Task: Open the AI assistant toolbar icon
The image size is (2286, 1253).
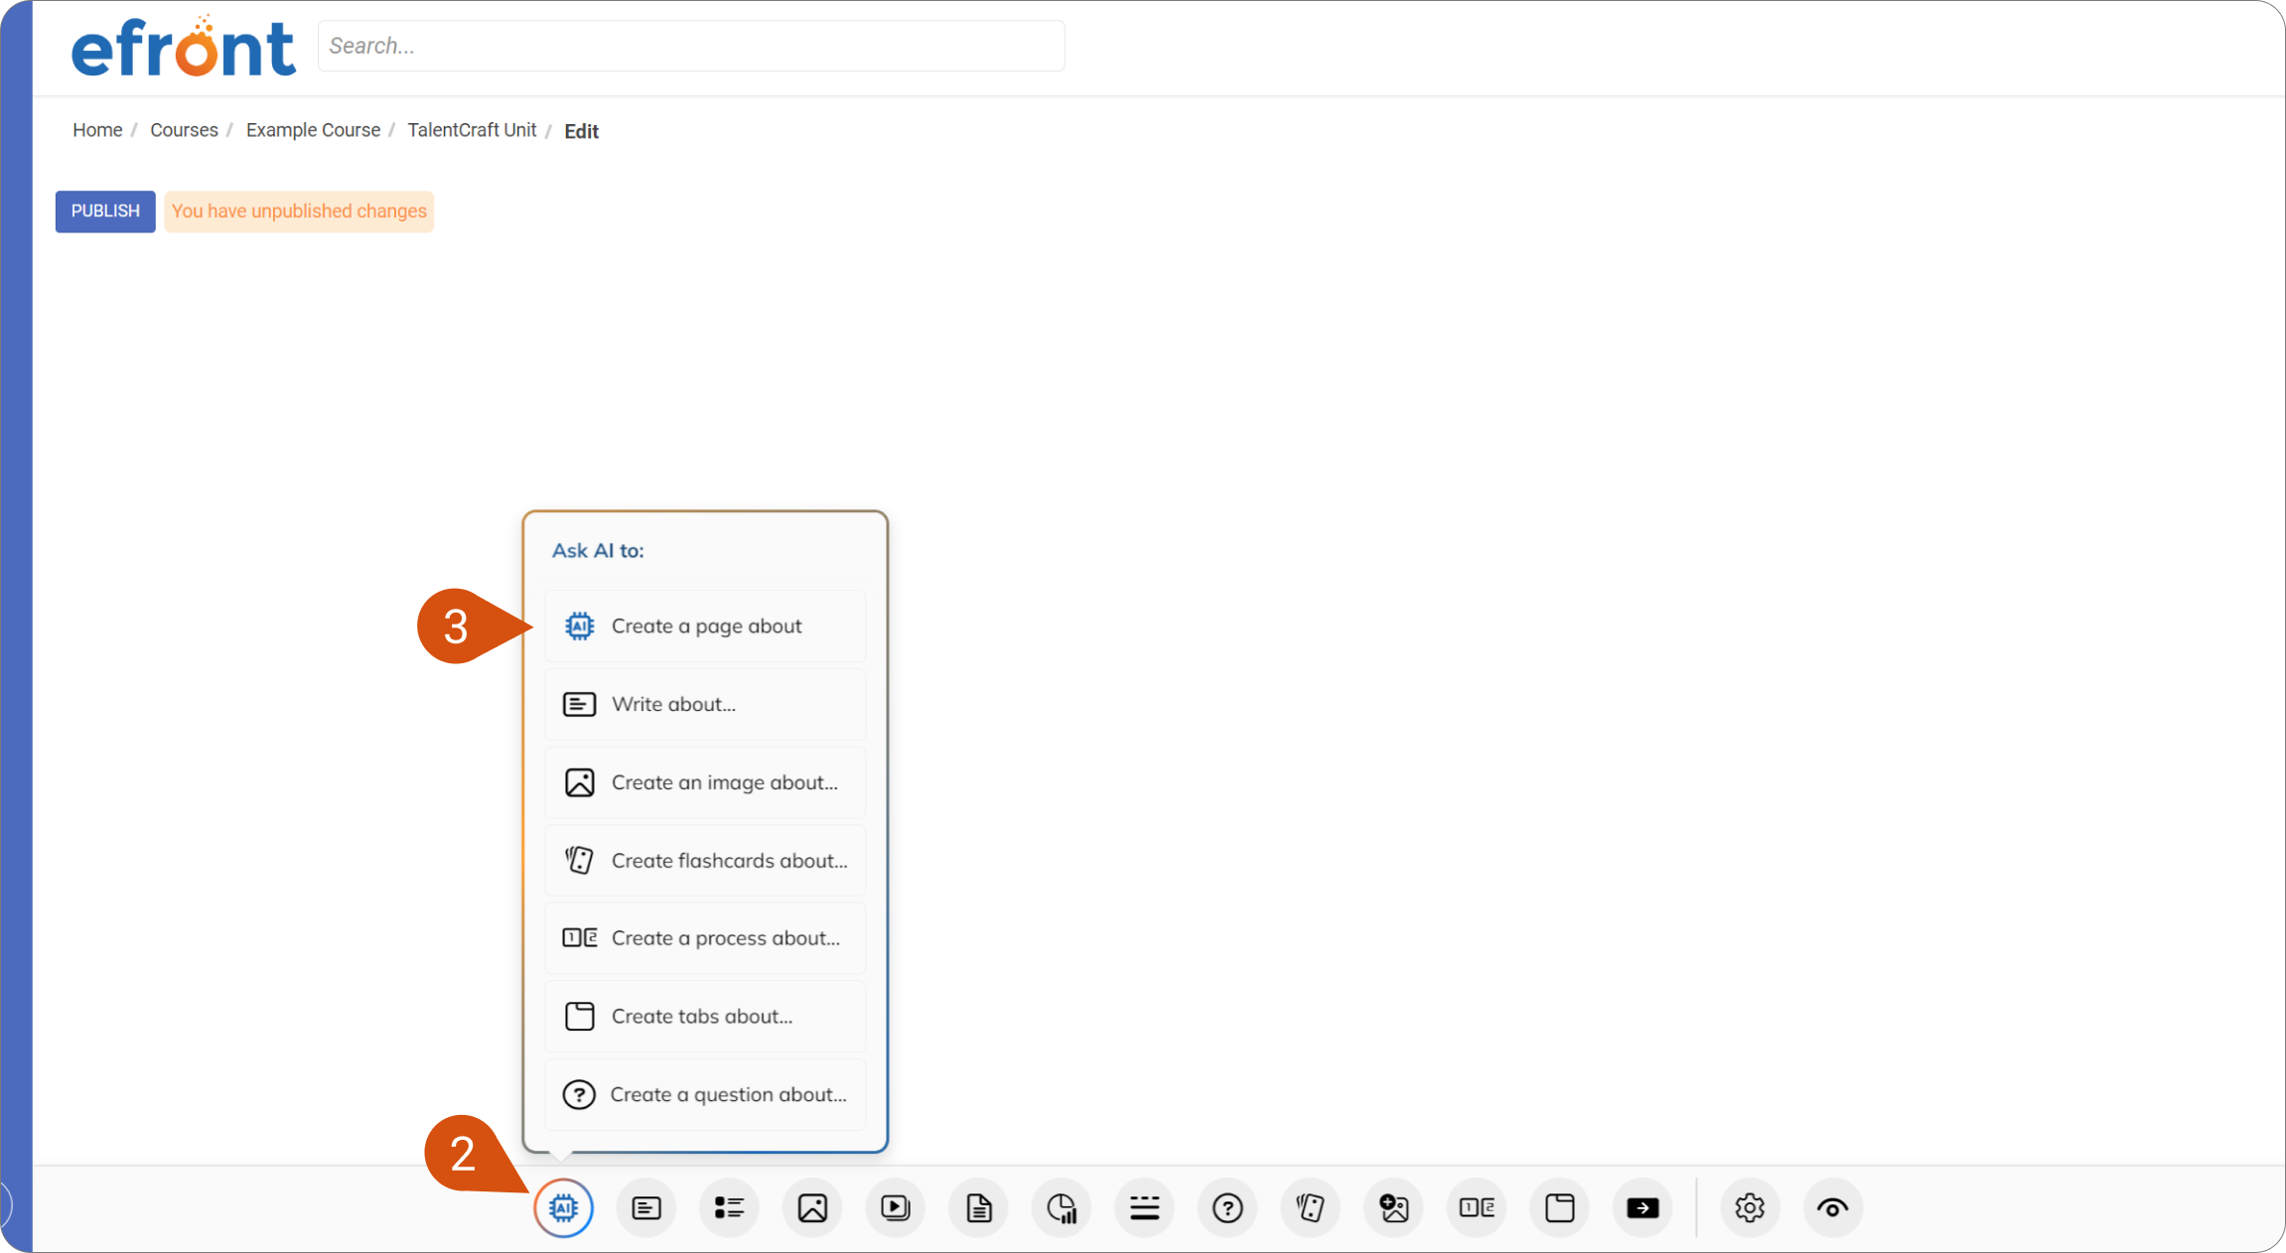Action: pyautogui.click(x=563, y=1208)
